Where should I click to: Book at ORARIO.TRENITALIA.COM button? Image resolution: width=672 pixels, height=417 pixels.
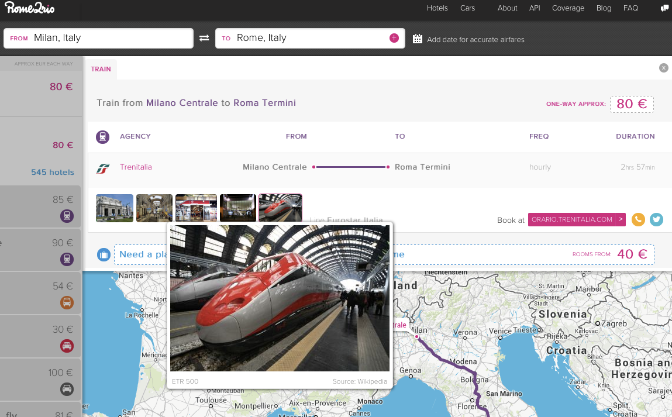click(x=577, y=219)
